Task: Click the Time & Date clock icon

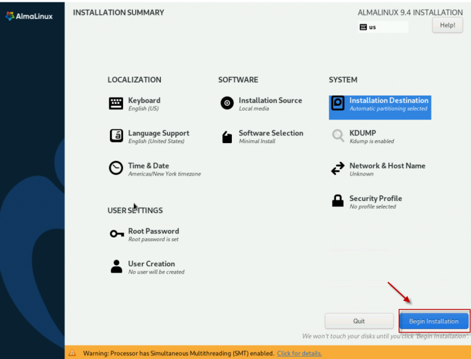Action: 116,168
